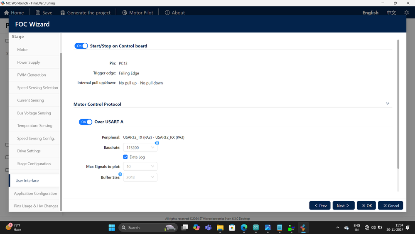Click the Next button
The image size is (415, 234).
point(343,206)
